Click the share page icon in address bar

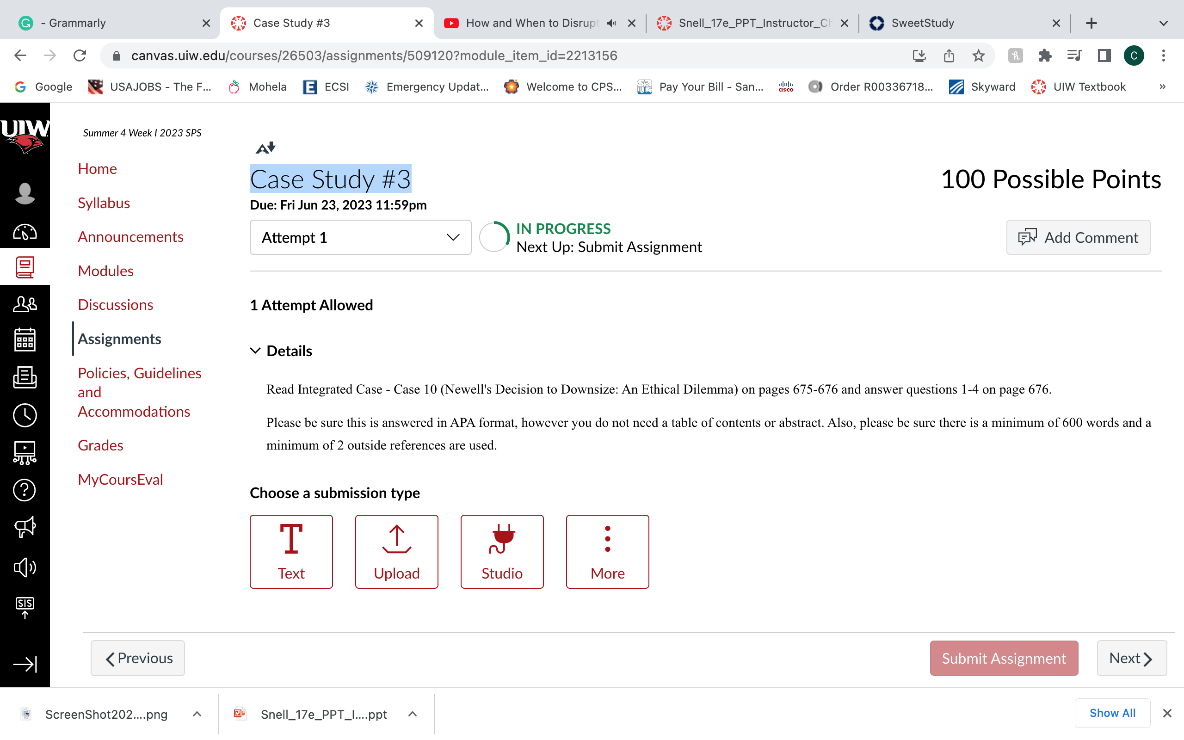[x=949, y=56]
